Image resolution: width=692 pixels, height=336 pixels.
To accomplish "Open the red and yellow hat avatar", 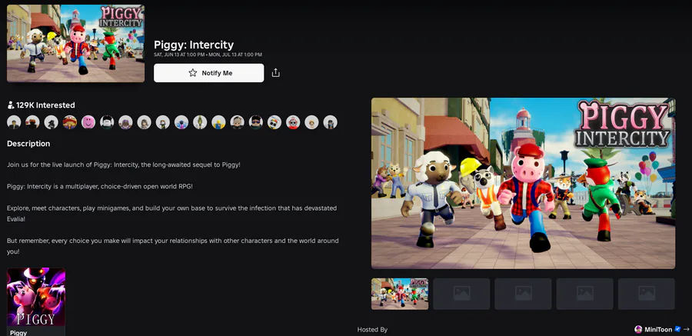I will [x=70, y=121].
